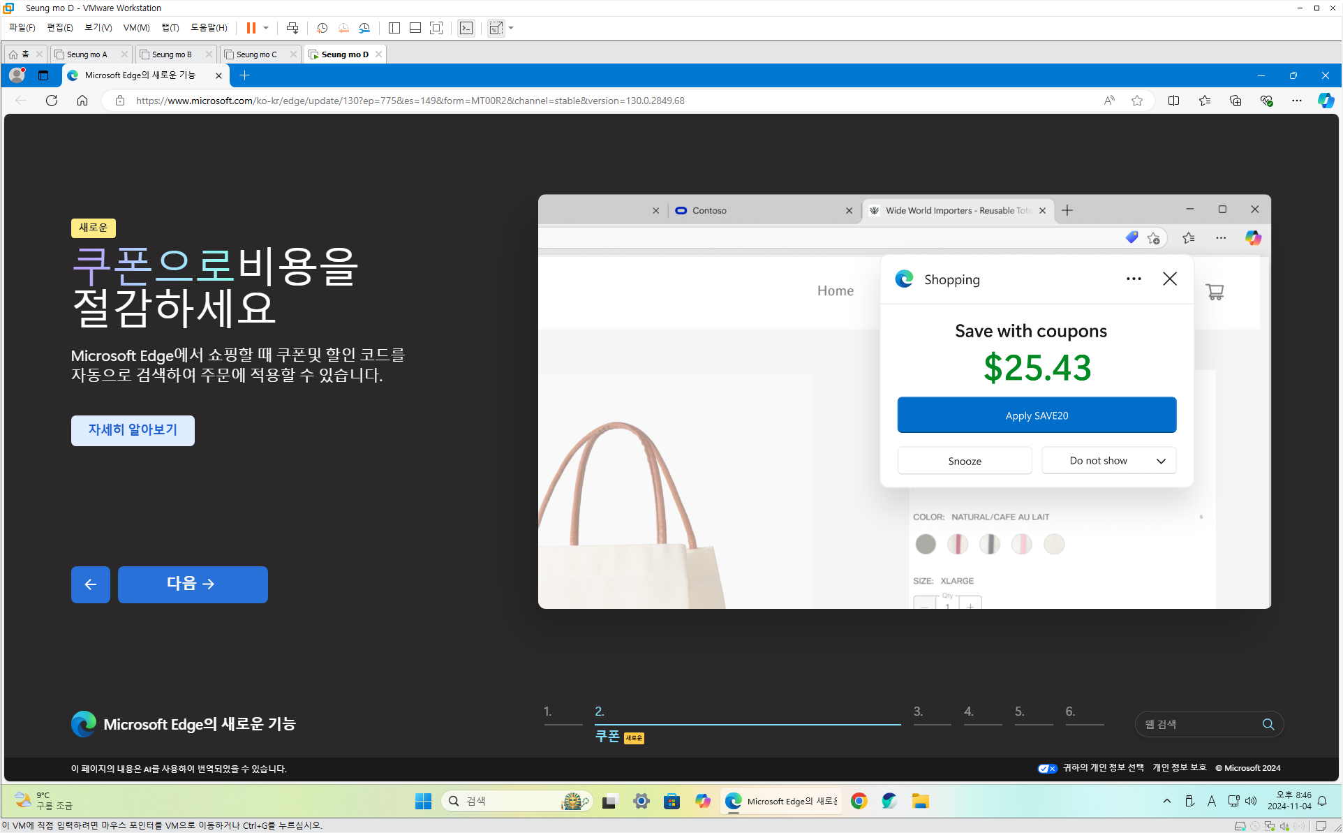Image resolution: width=1343 pixels, height=833 pixels.
Task: Toggle privacy choices switch in footer
Action: tap(1047, 768)
